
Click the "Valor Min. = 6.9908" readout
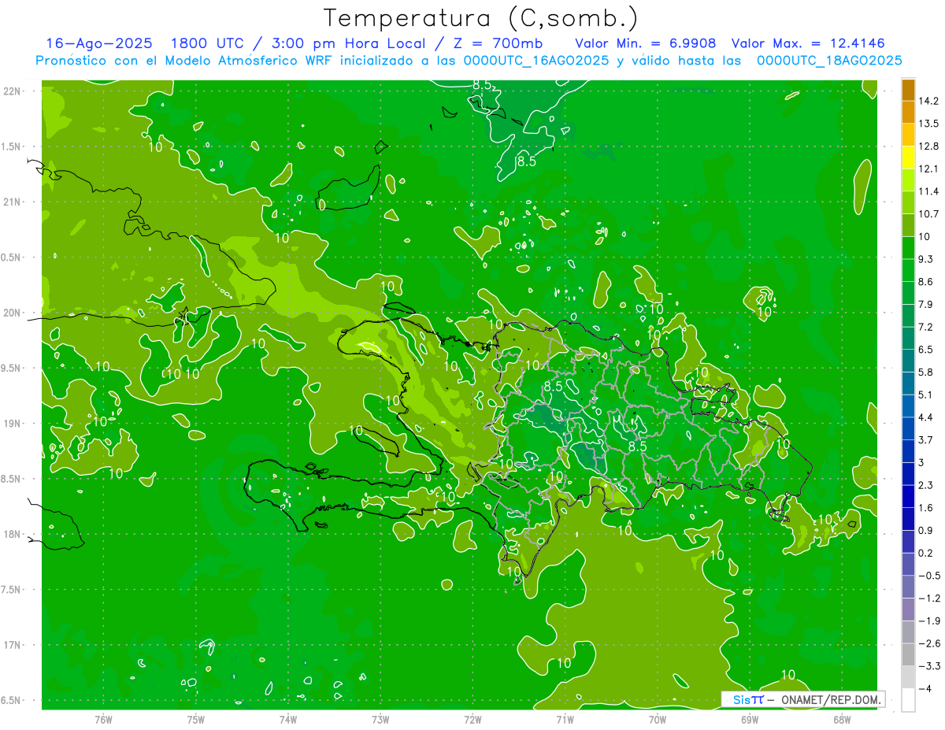(x=646, y=43)
